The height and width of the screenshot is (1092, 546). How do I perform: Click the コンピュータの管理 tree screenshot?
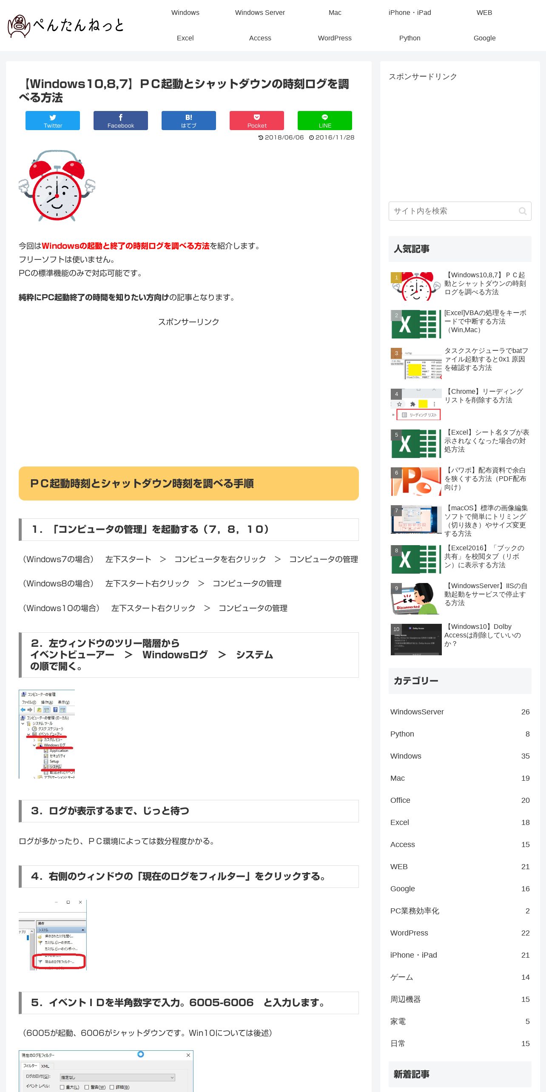tap(47, 734)
